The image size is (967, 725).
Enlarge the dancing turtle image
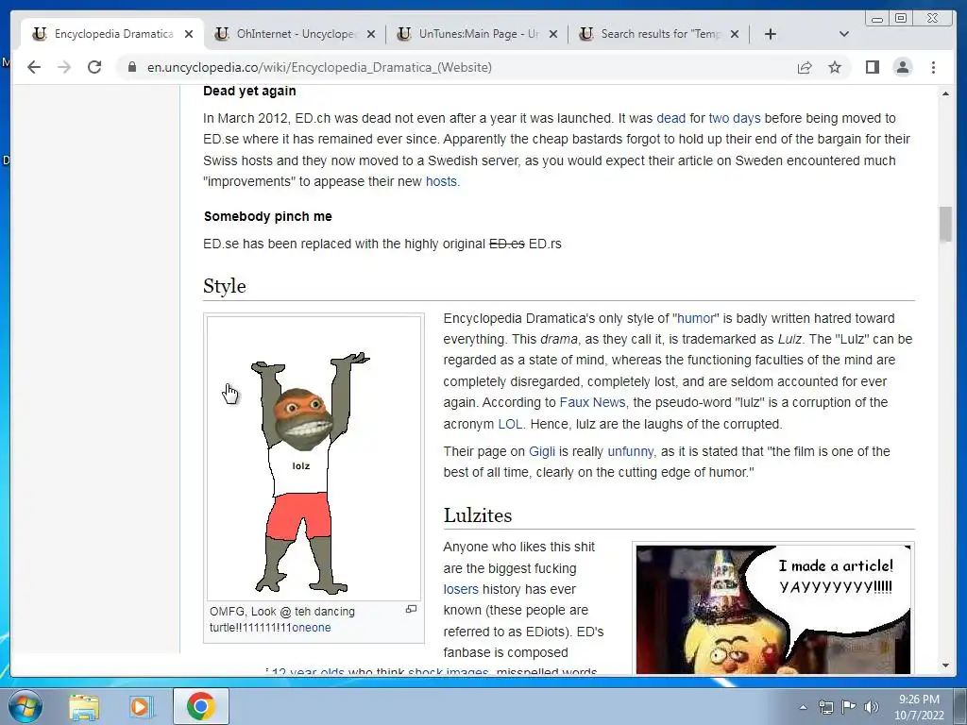(412, 609)
